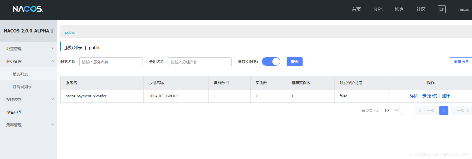The image size is (472, 159).
Task: Expand the 集群管理 menu chevron
Action: click(53, 124)
